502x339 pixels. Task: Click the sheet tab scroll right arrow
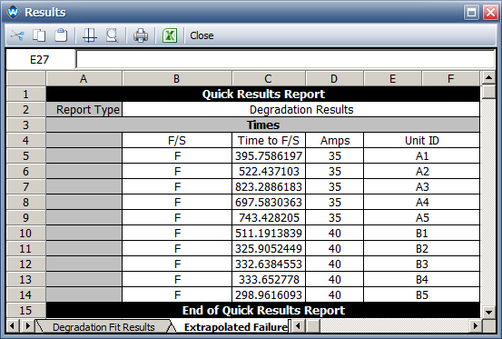point(28,326)
